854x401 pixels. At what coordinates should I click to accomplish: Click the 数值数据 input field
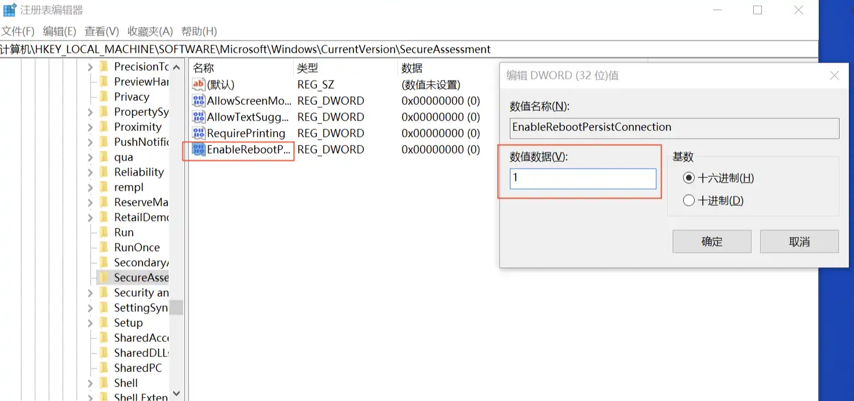coord(583,178)
